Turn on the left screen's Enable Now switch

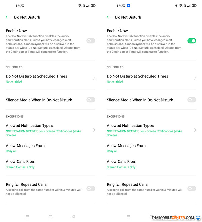[91, 41]
